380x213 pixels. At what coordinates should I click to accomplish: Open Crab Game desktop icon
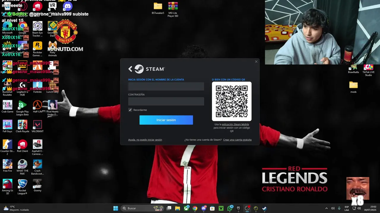[x=7, y=106]
